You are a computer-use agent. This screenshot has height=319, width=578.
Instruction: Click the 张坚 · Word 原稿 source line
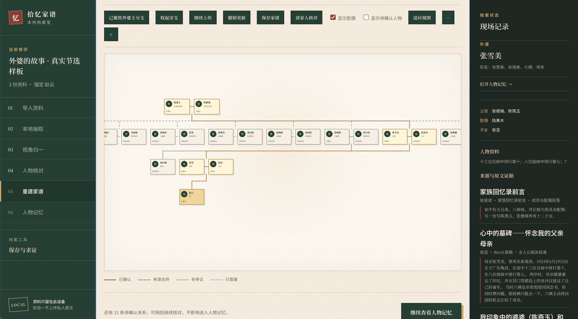coord(513,252)
